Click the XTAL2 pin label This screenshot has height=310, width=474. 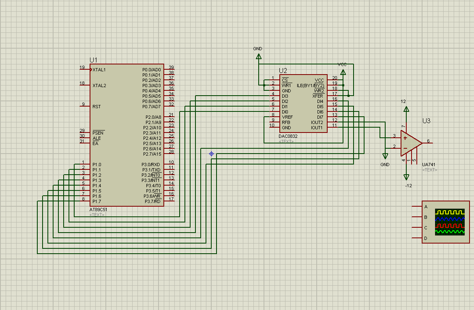pyautogui.click(x=99, y=86)
